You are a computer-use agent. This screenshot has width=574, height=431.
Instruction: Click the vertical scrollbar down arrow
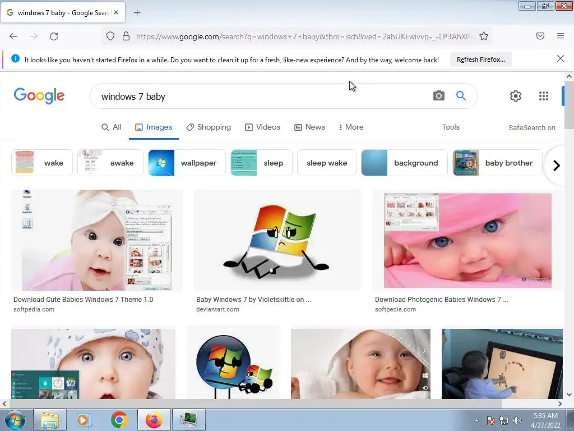pos(569,395)
